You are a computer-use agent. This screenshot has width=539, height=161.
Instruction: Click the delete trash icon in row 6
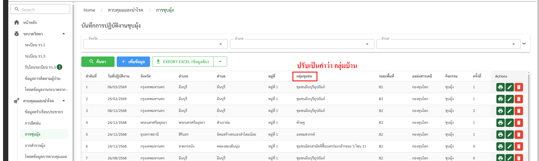coord(519,146)
